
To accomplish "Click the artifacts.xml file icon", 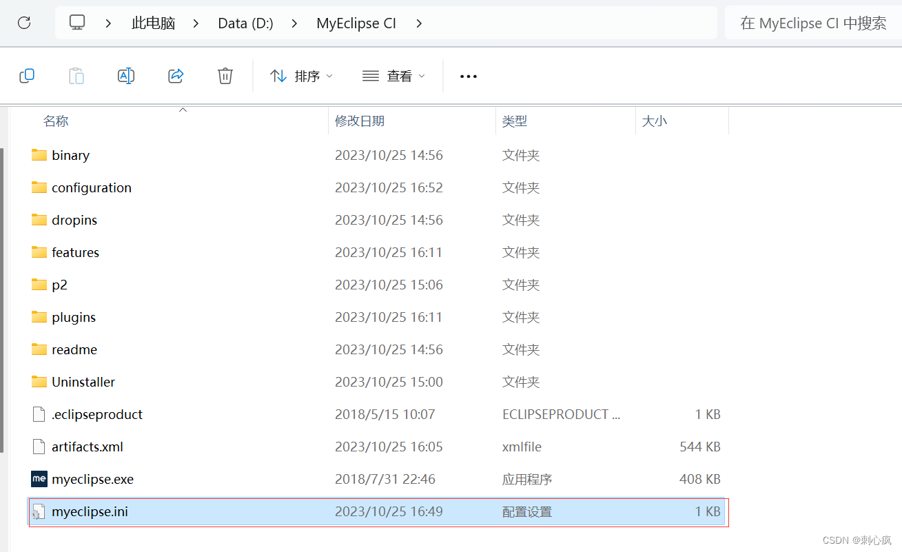I will coord(39,447).
